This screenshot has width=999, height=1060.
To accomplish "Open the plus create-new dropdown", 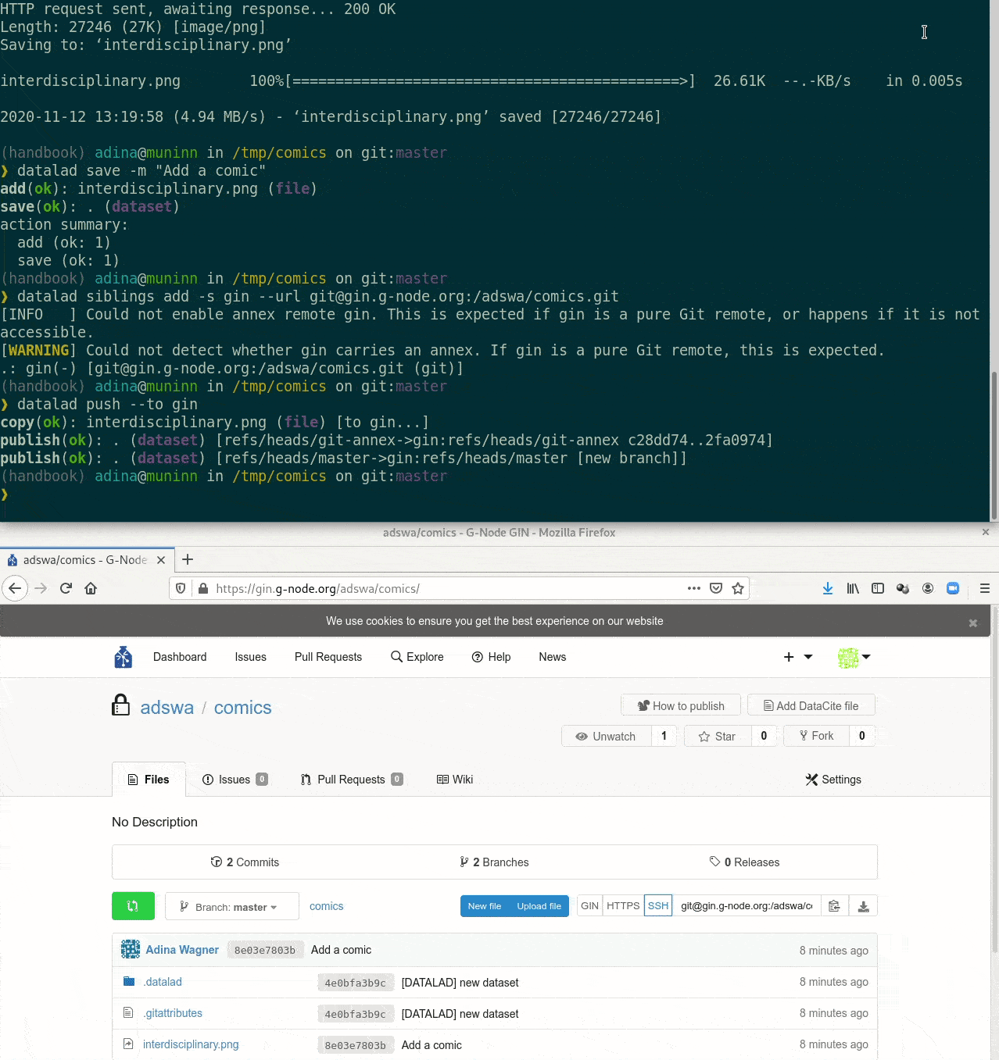I will (x=797, y=657).
